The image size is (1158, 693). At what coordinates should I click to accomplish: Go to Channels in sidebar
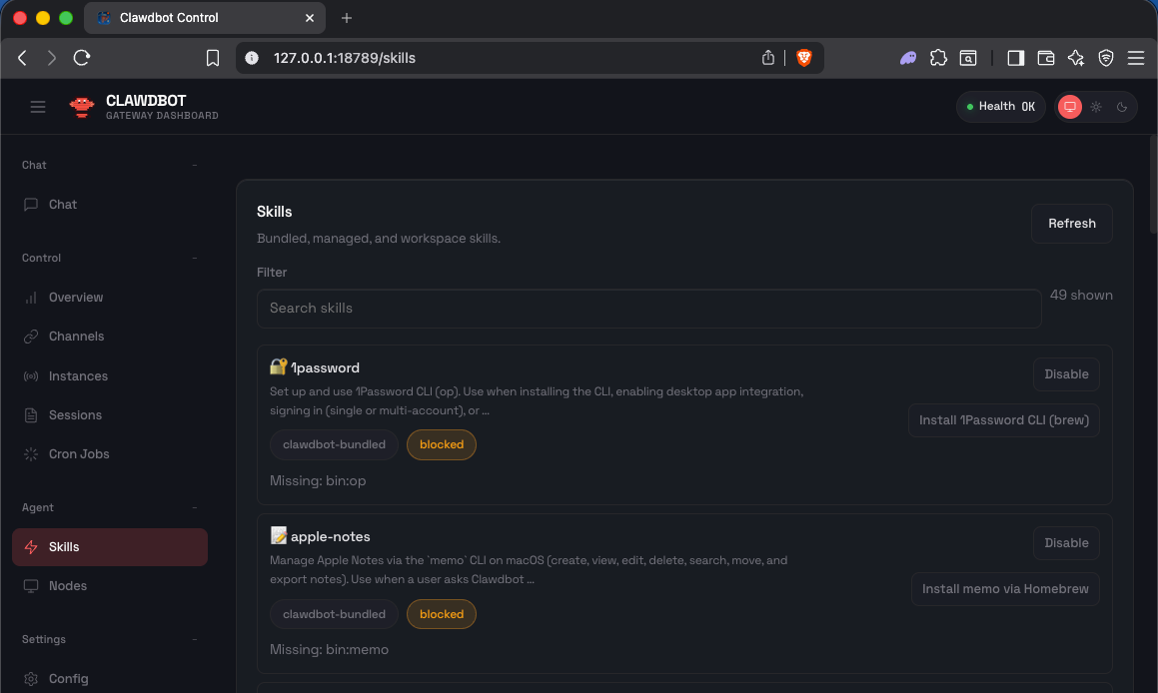(109, 337)
